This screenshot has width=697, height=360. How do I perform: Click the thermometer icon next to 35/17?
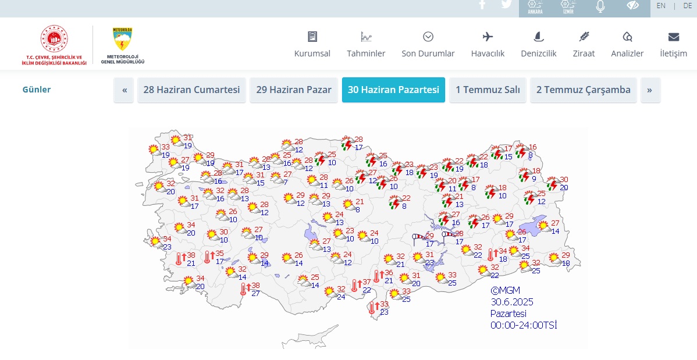[x=209, y=256]
